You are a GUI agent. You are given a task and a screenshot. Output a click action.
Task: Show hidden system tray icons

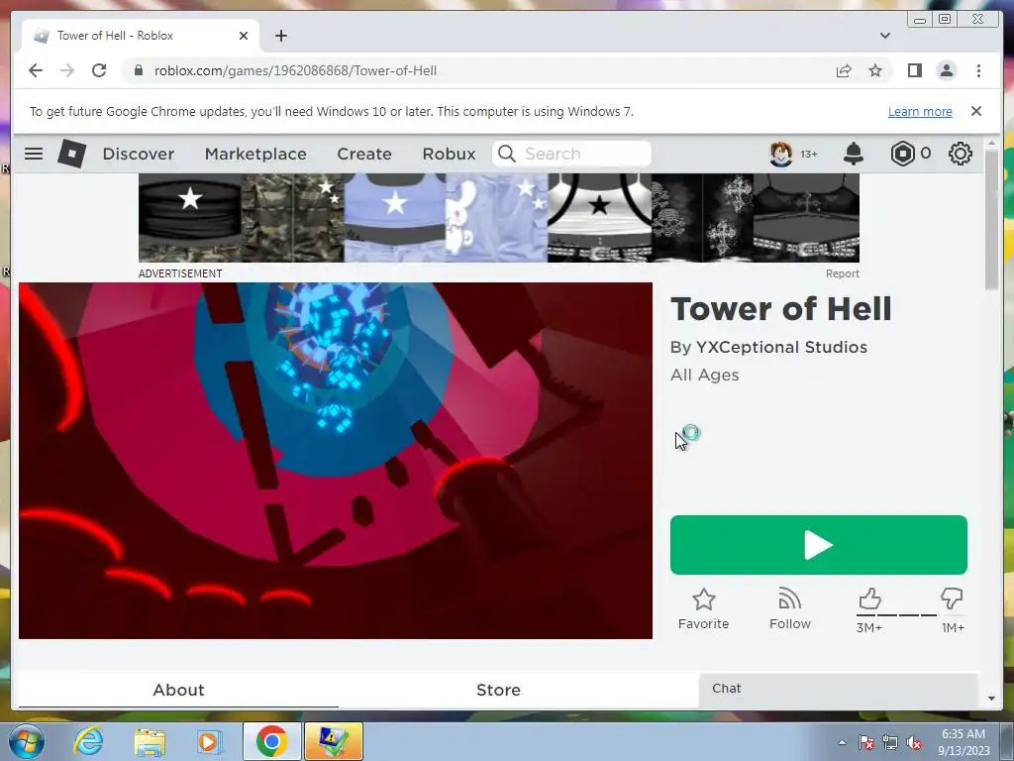842,742
